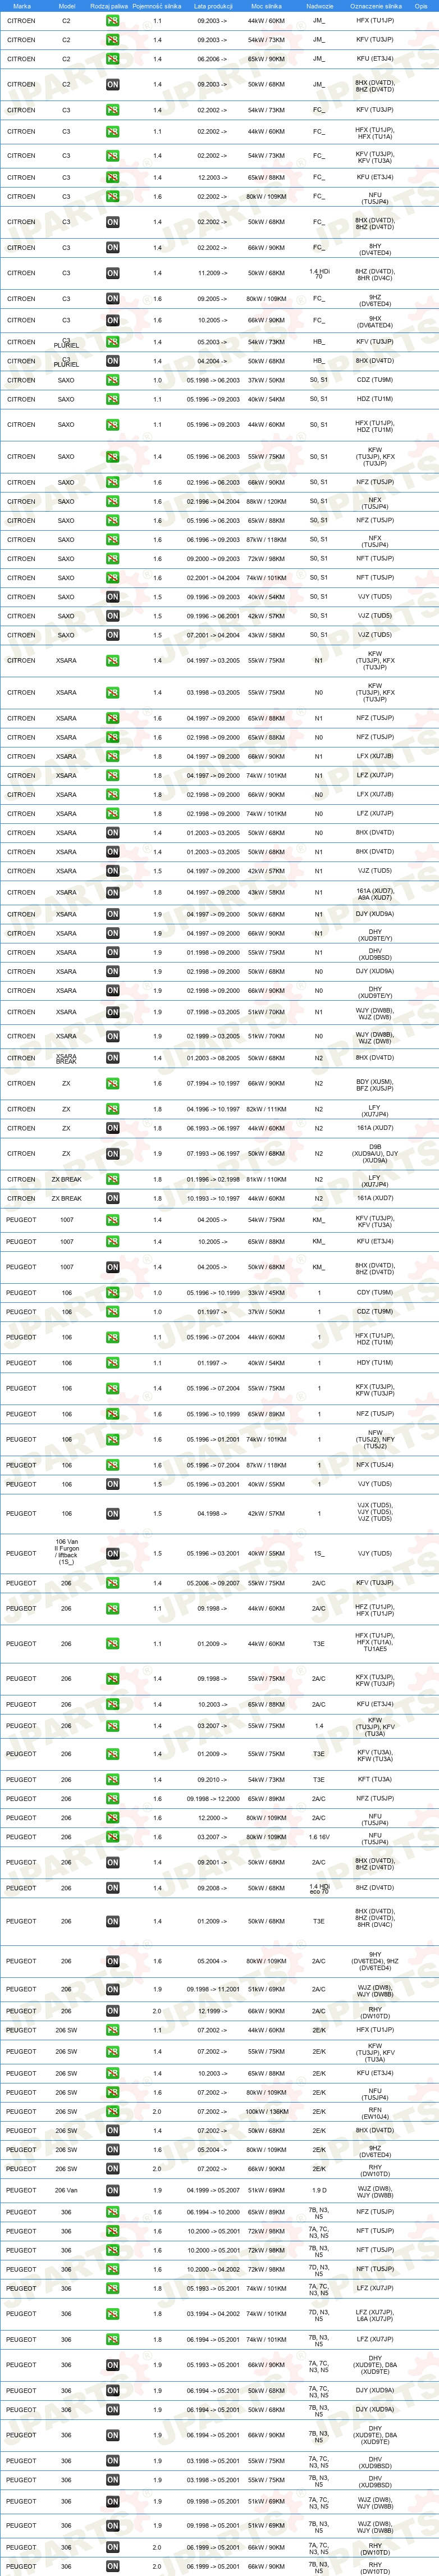Select the Moc silnika column header
439x2576 pixels.
click(266, 6)
